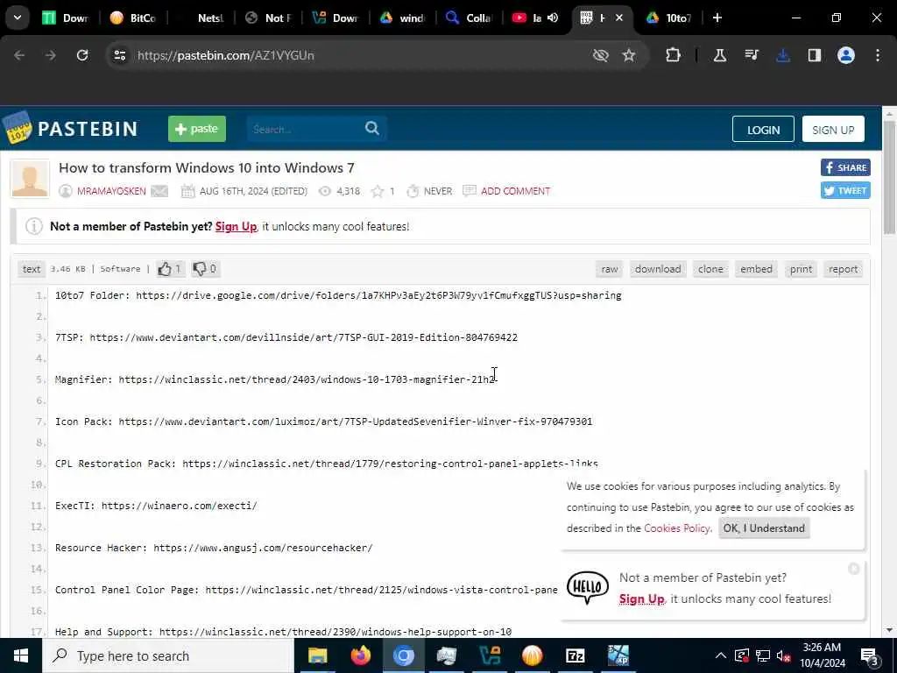The width and height of the screenshot is (897, 673).
Task: View site information icon in address bar
Action: point(119,55)
